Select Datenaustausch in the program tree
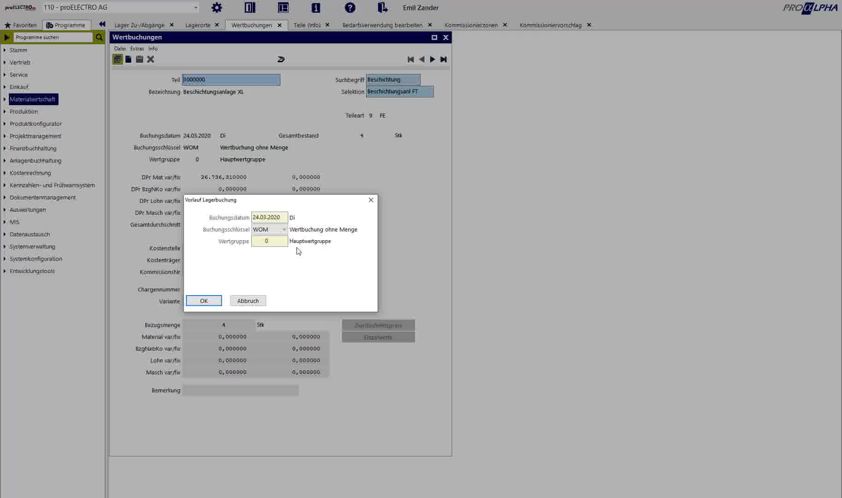 pos(30,234)
